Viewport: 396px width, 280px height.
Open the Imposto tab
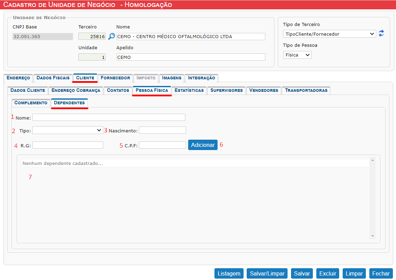pyautogui.click(x=146, y=78)
